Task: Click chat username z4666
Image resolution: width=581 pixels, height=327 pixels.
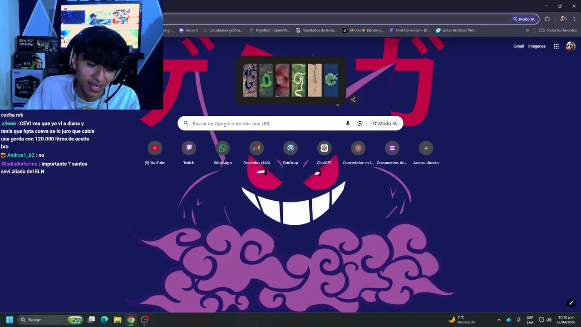Action: pyautogui.click(x=9, y=124)
